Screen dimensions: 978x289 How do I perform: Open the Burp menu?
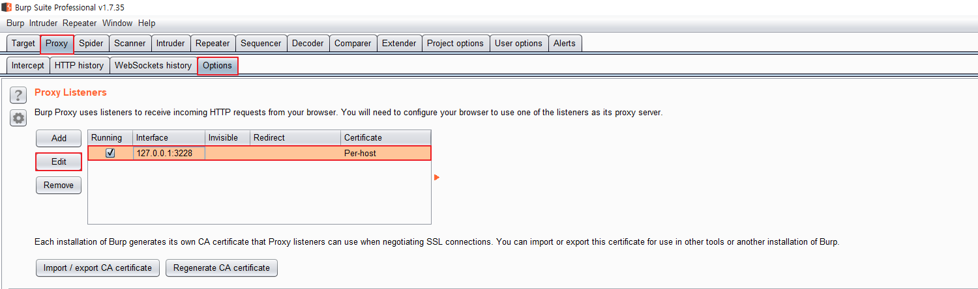pos(15,23)
